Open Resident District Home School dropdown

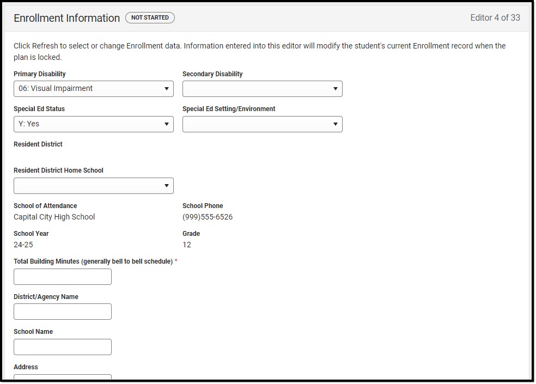pyautogui.click(x=93, y=186)
